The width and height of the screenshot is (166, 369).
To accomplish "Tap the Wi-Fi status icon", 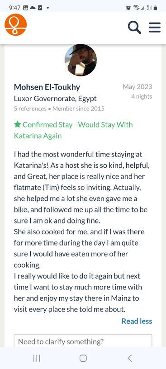I will click(x=136, y=8).
